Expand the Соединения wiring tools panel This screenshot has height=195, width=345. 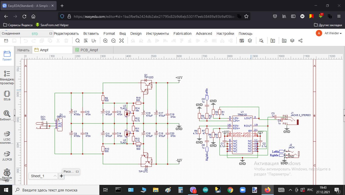[x=51, y=34]
